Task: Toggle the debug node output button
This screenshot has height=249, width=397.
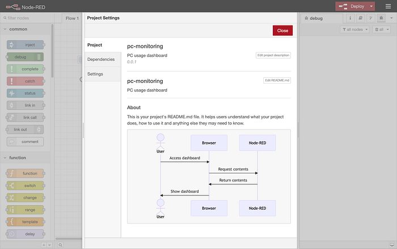Action: coord(40,57)
